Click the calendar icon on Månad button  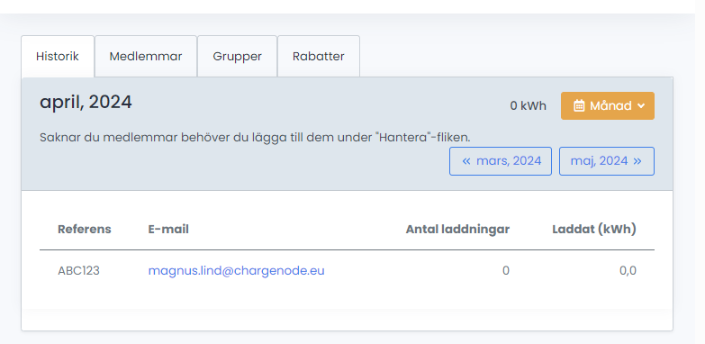(579, 106)
